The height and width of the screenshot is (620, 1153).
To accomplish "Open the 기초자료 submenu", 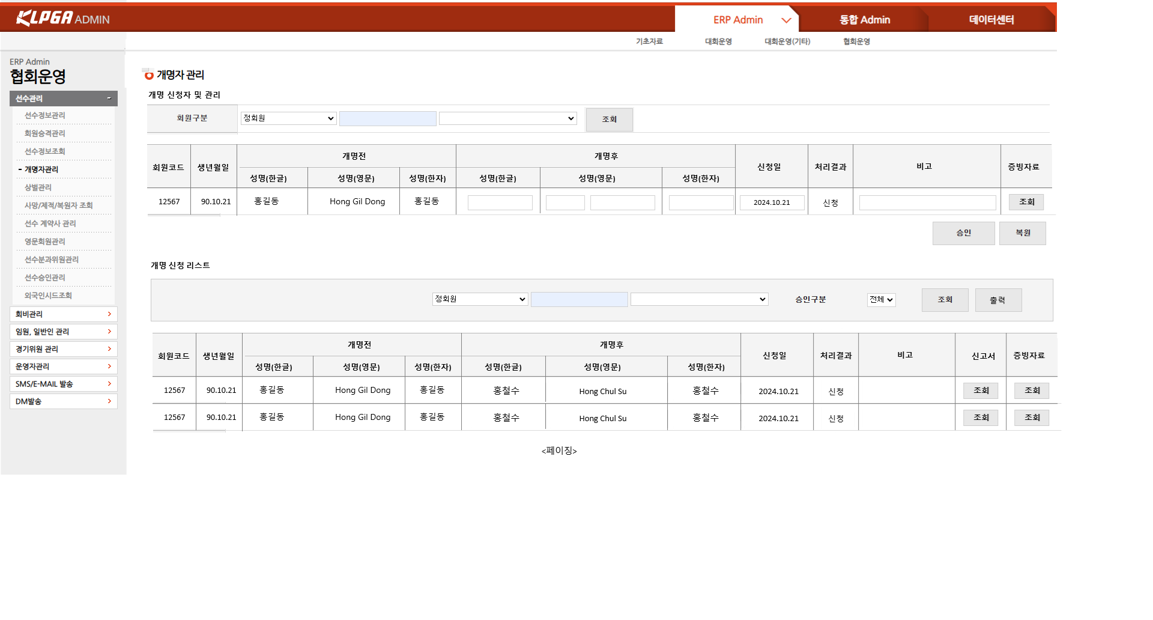I will click(x=649, y=41).
